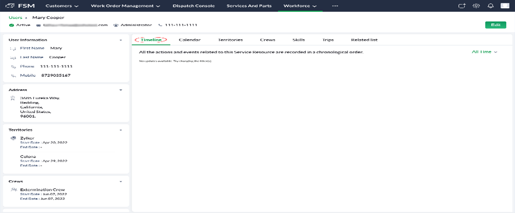Open the All Time filter dropdown
515x213 pixels.
point(484,52)
